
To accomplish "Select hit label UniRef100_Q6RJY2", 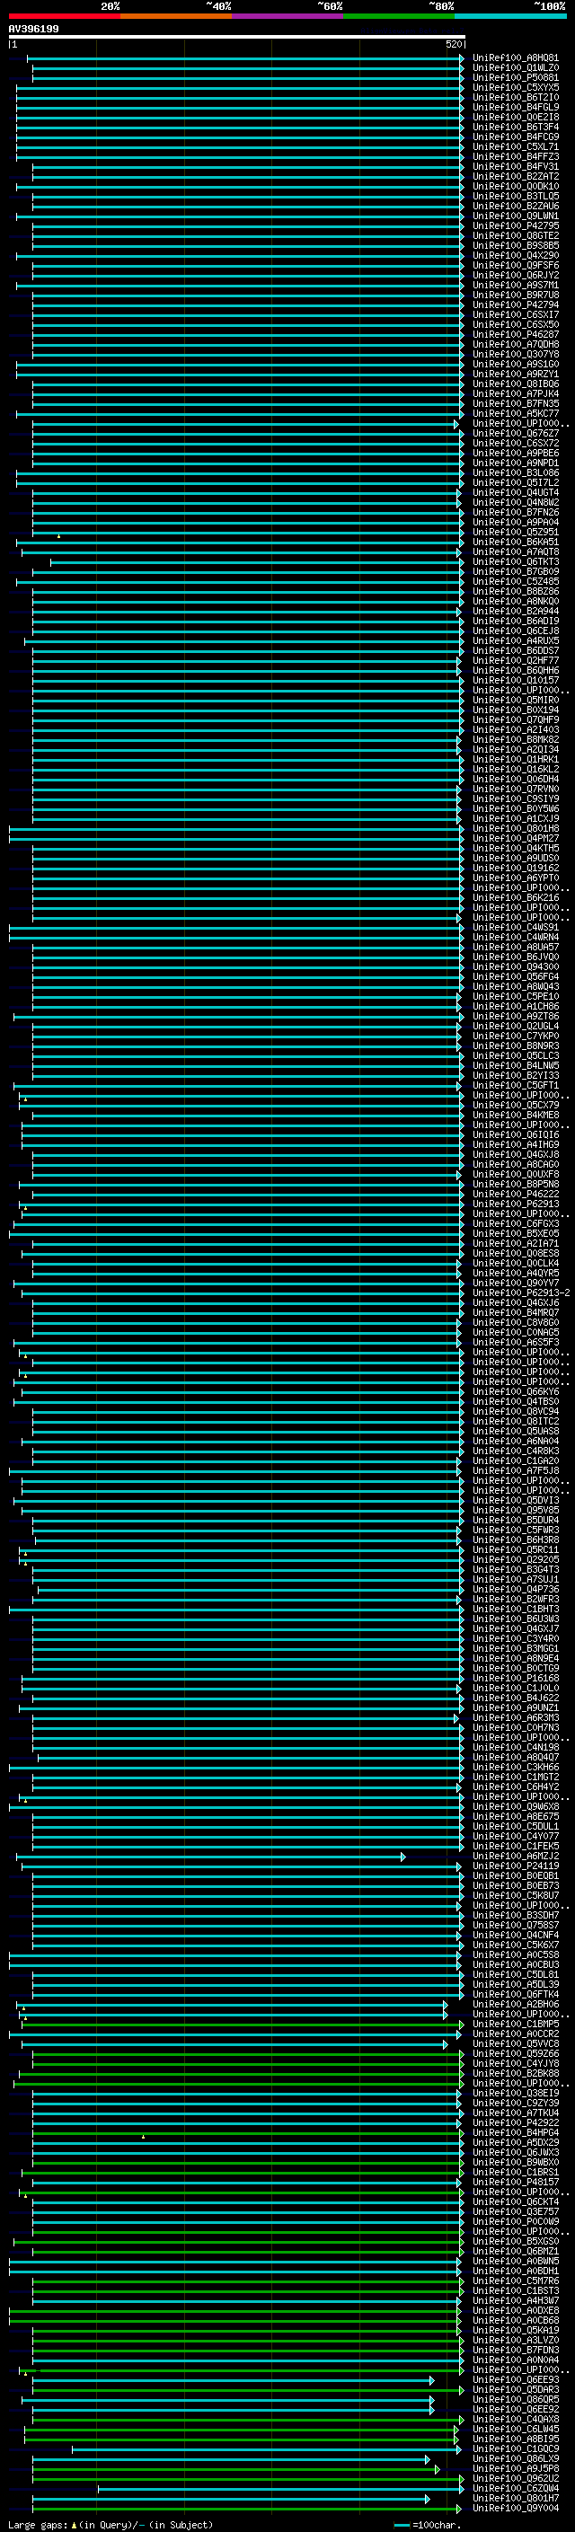I will [x=515, y=275].
